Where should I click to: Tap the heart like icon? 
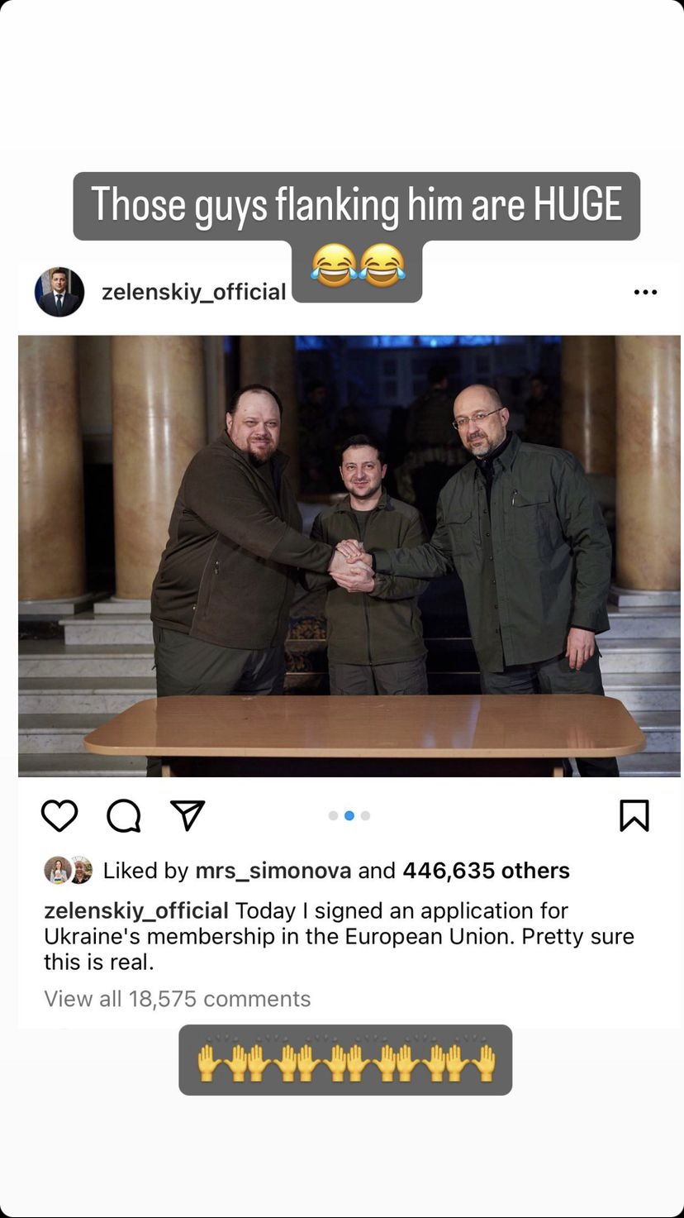coord(59,815)
